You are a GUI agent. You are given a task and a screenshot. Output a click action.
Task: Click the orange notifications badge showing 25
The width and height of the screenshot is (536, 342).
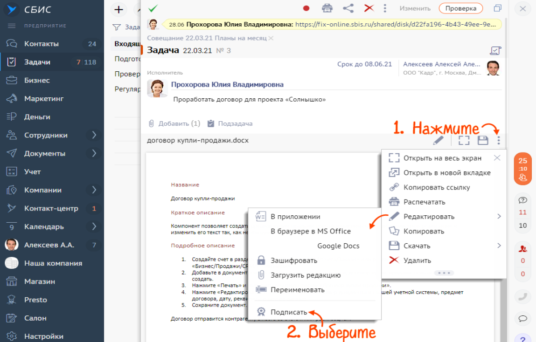pyautogui.click(x=522, y=169)
